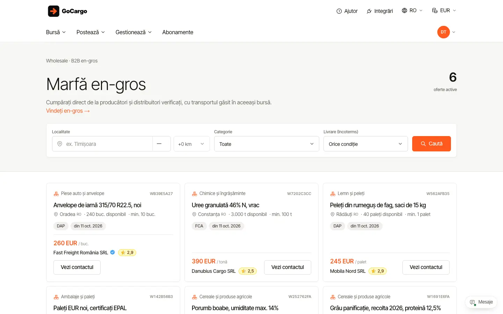Expand the Gestionează menu
This screenshot has width=503, height=314.
pos(134,32)
